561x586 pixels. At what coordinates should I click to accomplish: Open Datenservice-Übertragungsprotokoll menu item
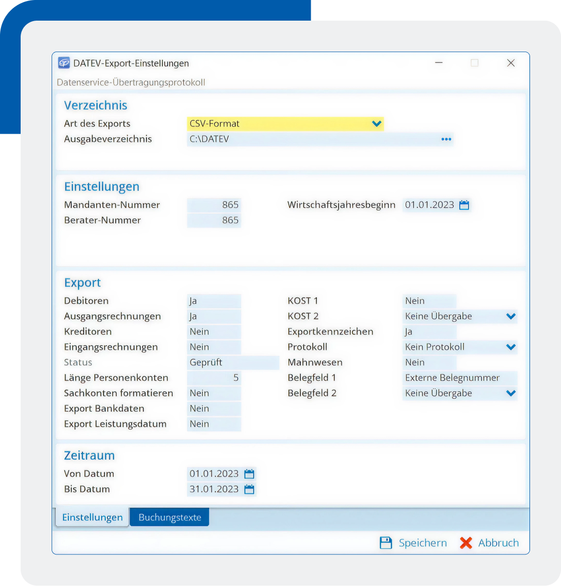tap(131, 83)
